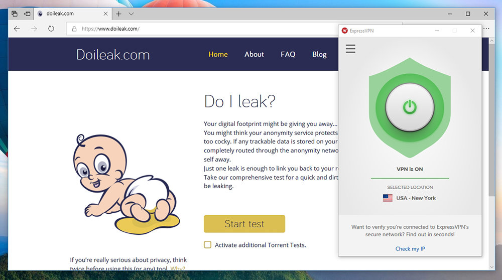Screen dimensions: 502x280
Task: Click the Doileak.com site logo
Action: point(113,55)
